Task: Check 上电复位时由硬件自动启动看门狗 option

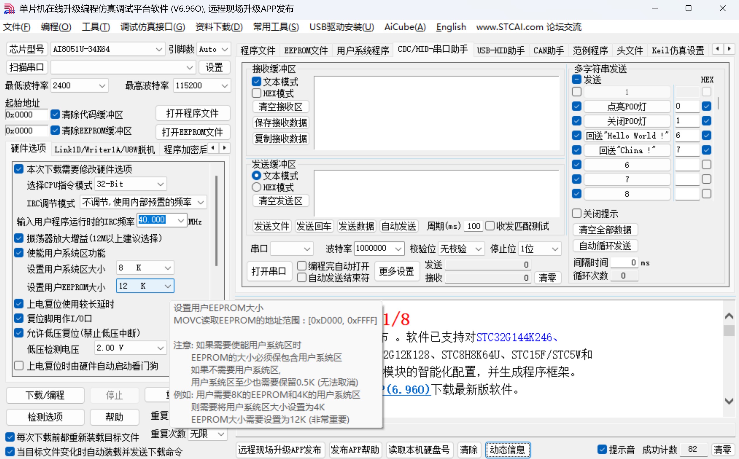Action: tap(19, 365)
